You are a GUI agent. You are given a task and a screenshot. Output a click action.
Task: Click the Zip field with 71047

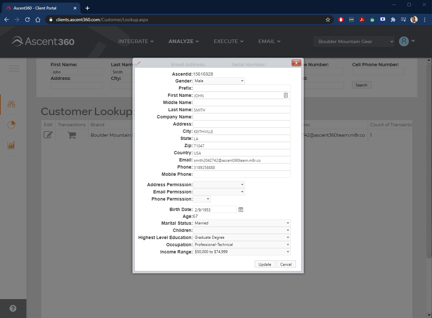(242, 145)
